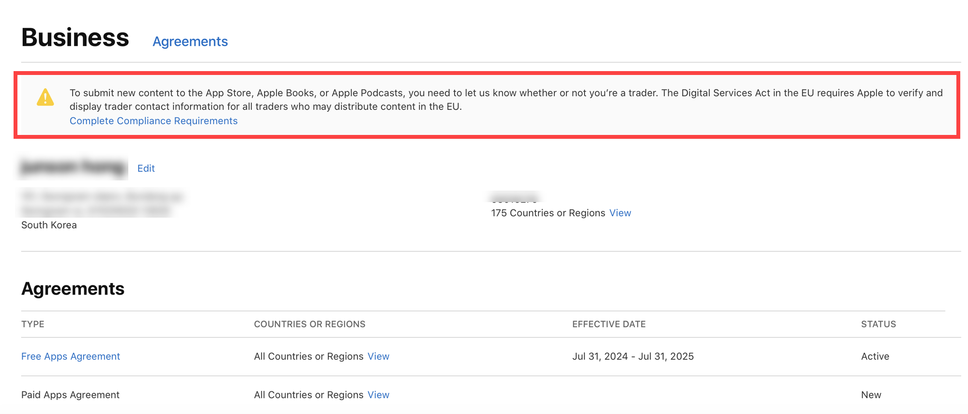View countries for Free Apps Agreement

click(378, 356)
